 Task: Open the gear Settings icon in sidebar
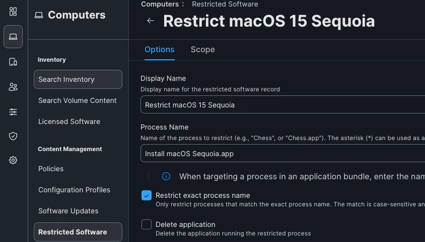(13, 160)
